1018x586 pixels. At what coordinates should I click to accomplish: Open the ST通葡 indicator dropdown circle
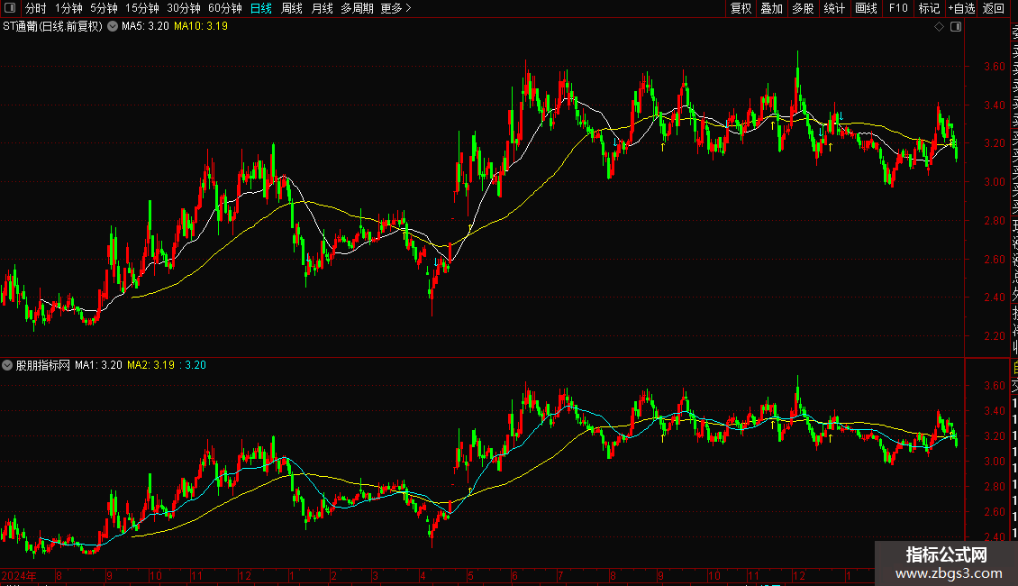coord(113,27)
